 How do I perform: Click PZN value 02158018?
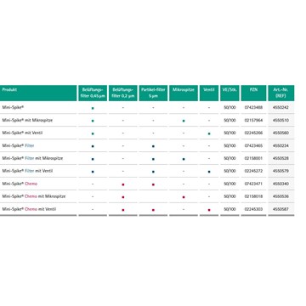pyautogui.click(x=253, y=196)
